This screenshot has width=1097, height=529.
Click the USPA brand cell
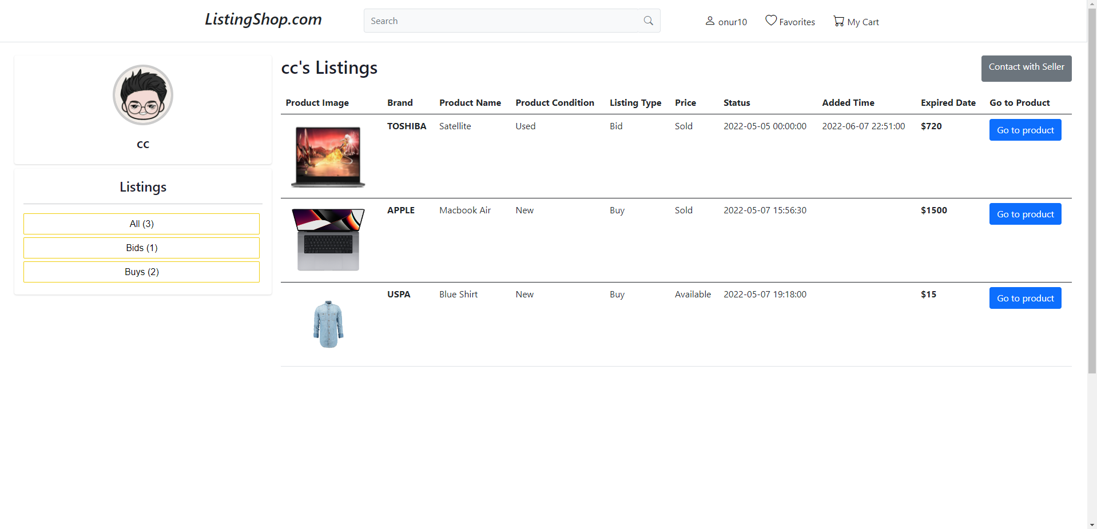tap(399, 294)
